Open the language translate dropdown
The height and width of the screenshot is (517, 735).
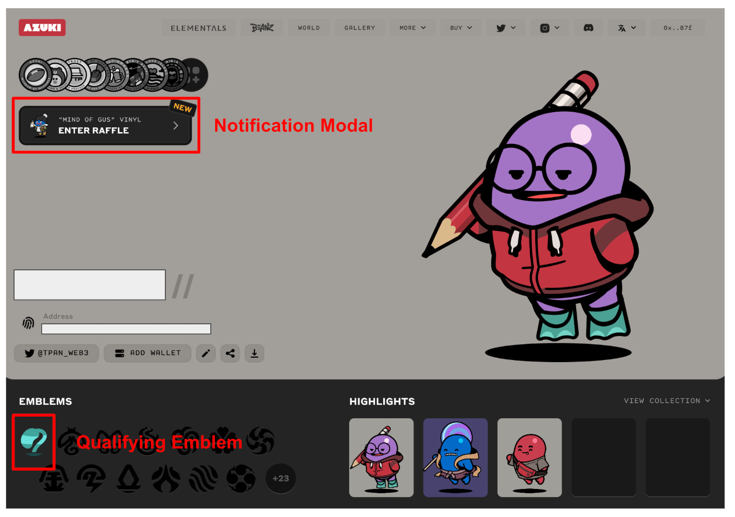coord(627,28)
